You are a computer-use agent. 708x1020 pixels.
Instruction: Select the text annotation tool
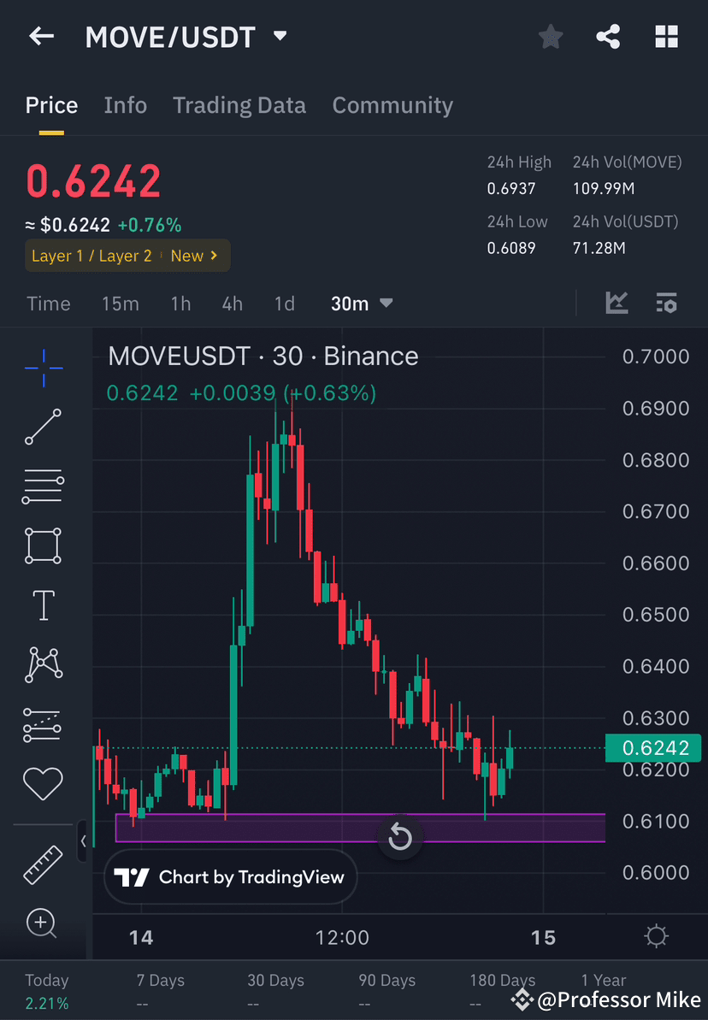coord(43,604)
